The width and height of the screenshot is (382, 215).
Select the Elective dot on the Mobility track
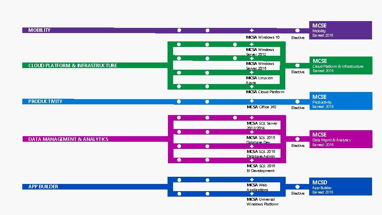coord(298,31)
